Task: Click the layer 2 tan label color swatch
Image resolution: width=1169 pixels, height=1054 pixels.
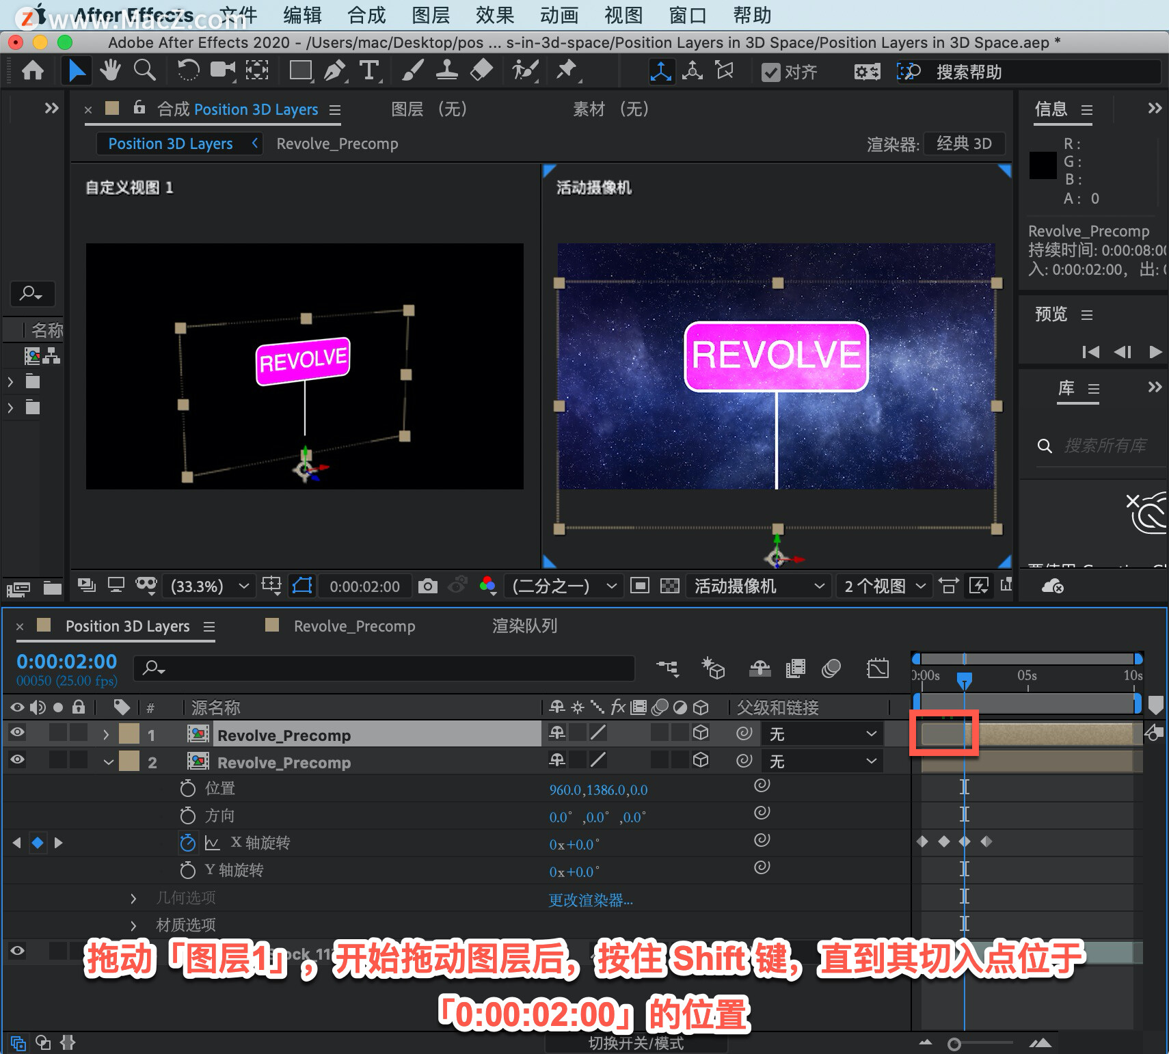Action: (129, 761)
